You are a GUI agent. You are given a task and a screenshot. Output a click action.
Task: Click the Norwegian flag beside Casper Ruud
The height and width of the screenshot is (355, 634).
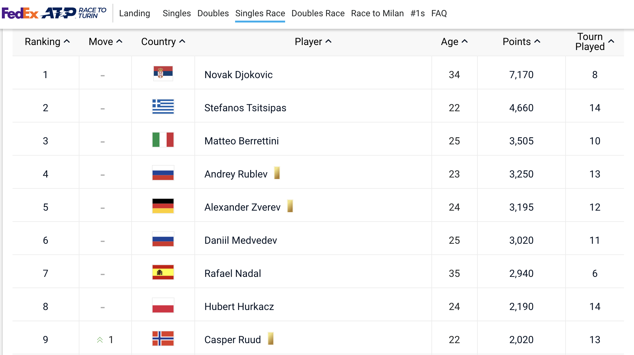[163, 338]
